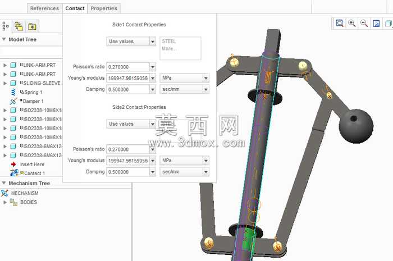Open the Properties tab

[104, 8]
